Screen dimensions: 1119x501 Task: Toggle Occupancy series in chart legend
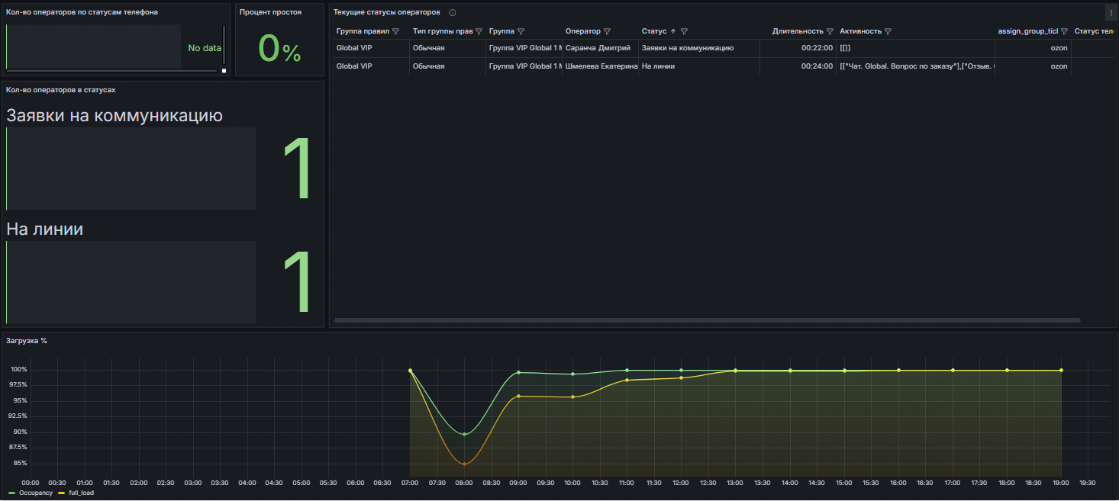35,493
